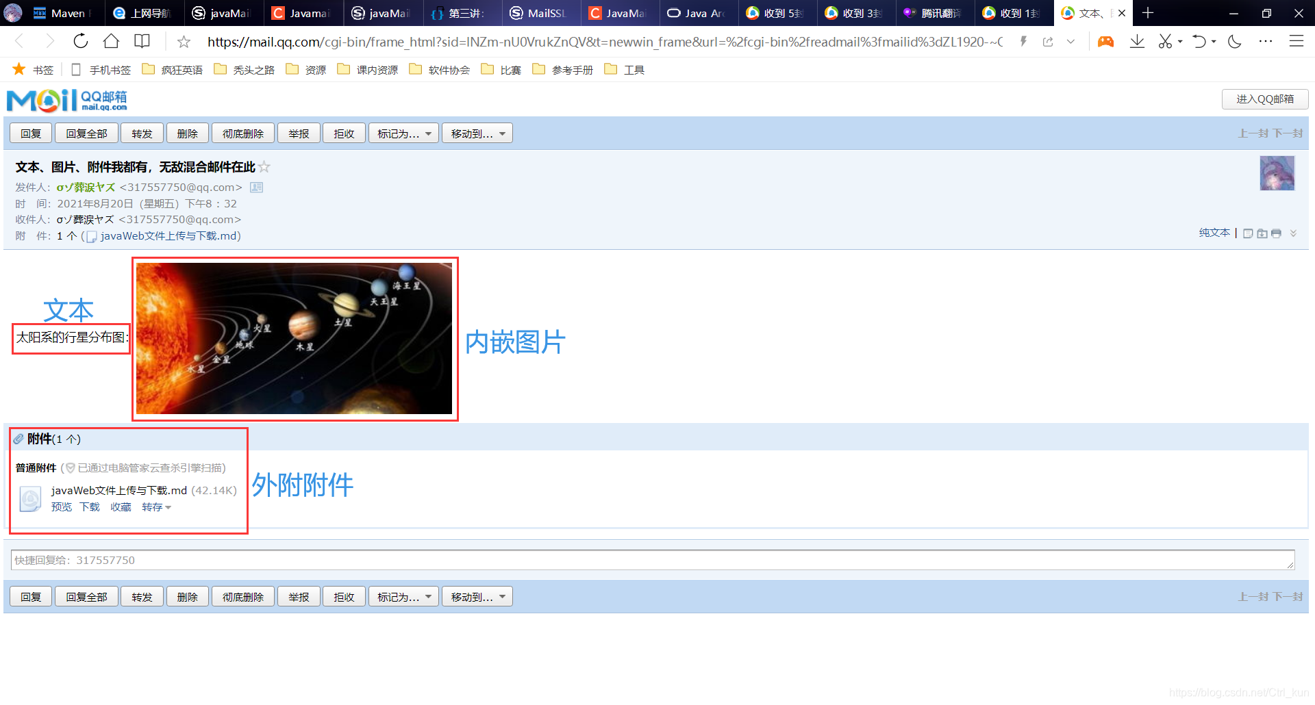This screenshot has width=1315, height=705.
Task: Click the share icon in the address bar
Action: tap(1048, 42)
